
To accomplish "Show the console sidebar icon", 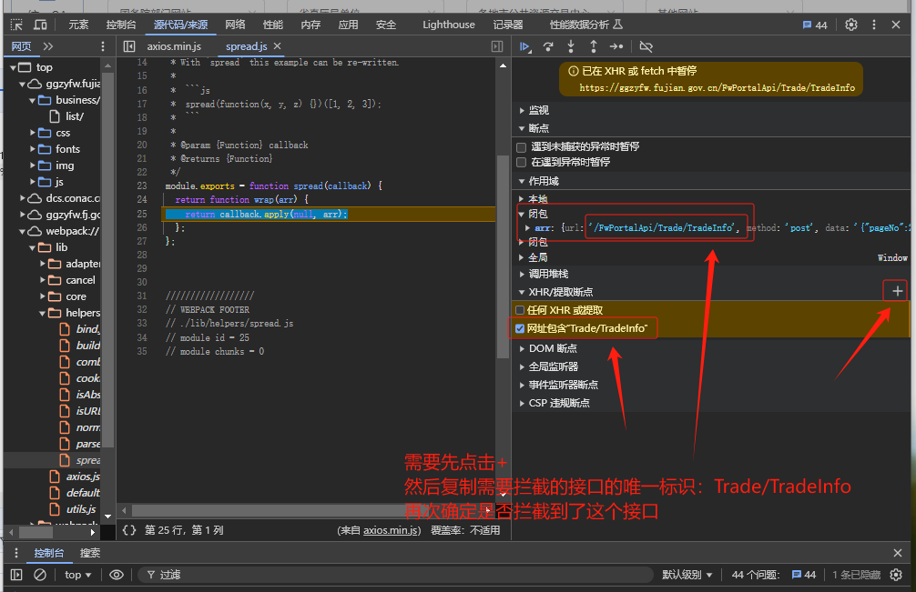I will click(16, 575).
